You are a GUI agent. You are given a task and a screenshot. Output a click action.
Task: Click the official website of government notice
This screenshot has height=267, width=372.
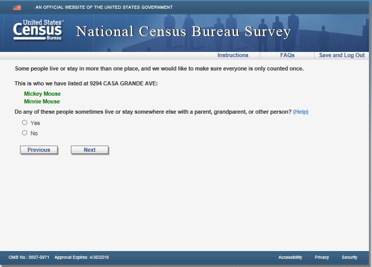click(x=104, y=7)
